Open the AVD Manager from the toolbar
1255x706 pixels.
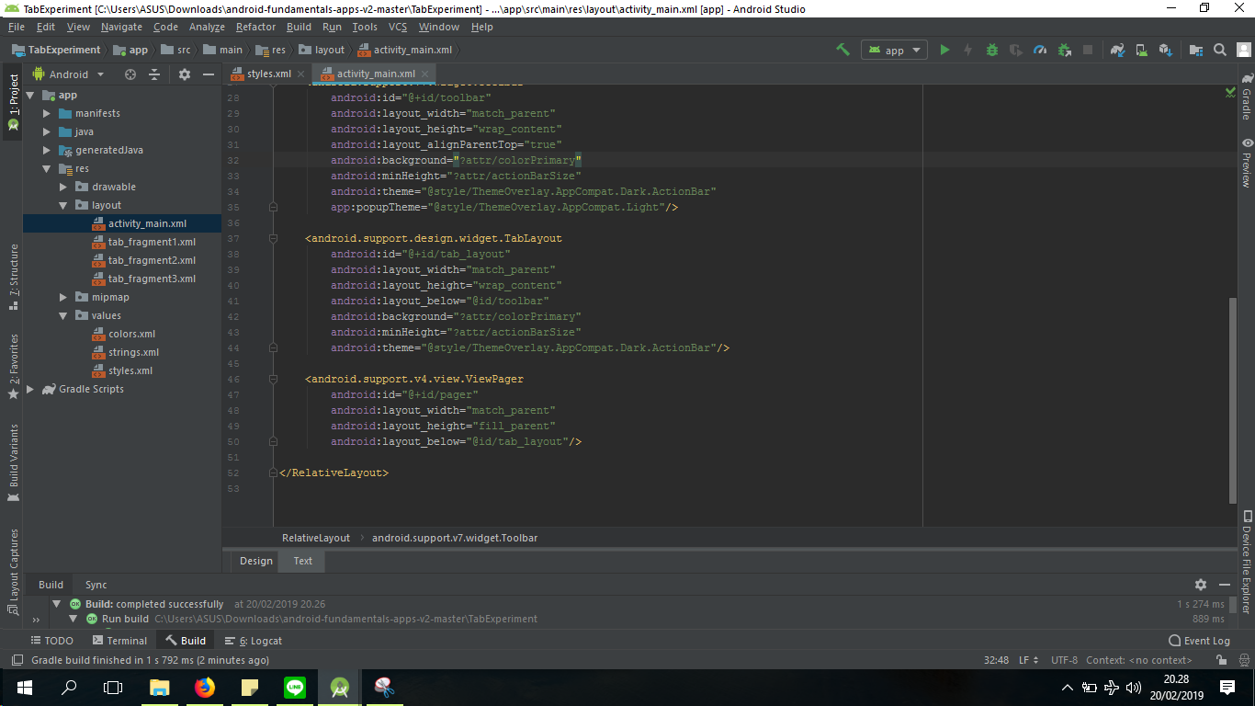click(1141, 51)
